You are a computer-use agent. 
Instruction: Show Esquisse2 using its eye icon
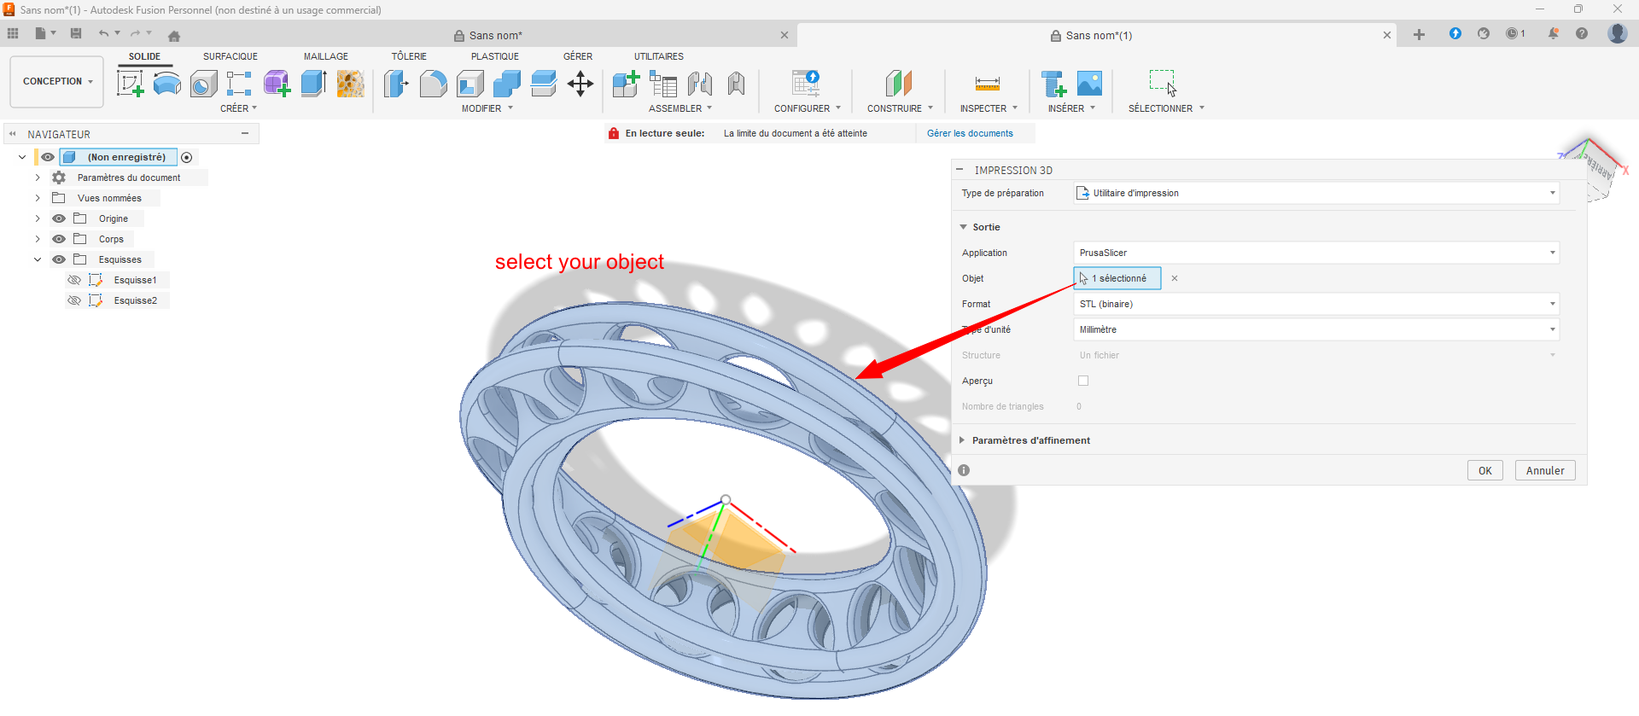(74, 300)
